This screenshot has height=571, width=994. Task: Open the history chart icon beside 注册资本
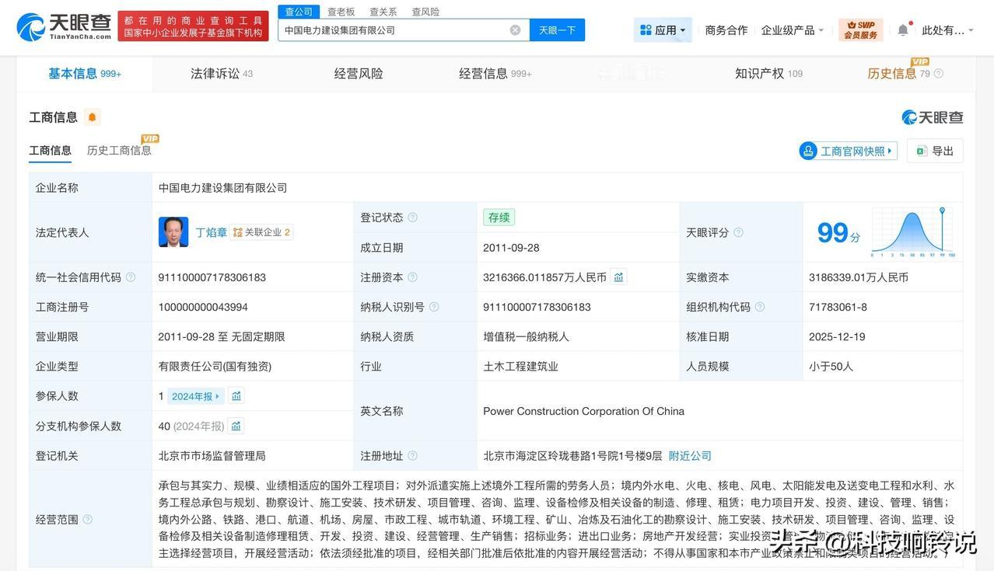click(x=618, y=275)
